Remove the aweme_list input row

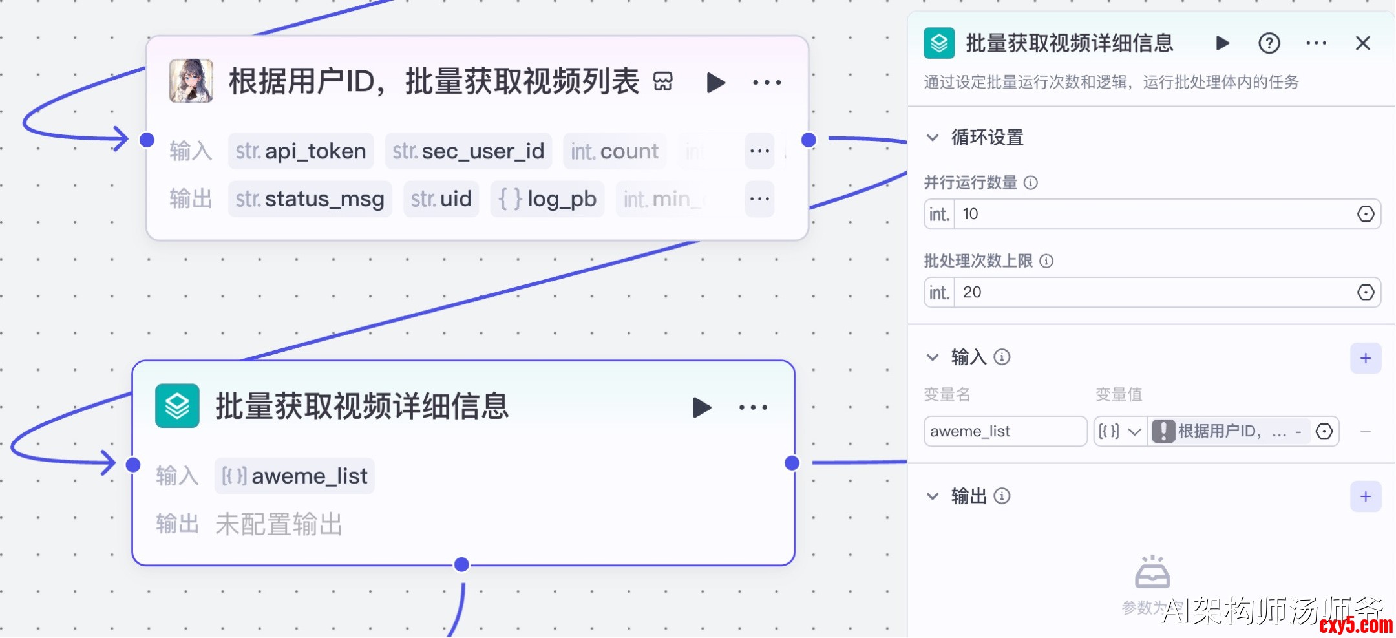point(1366,431)
